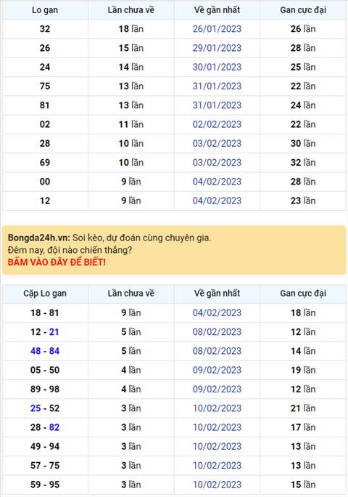The width and height of the screenshot is (348, 497).
Task: Open date 03/02/2023 in row 69
Action: point(217,162)
